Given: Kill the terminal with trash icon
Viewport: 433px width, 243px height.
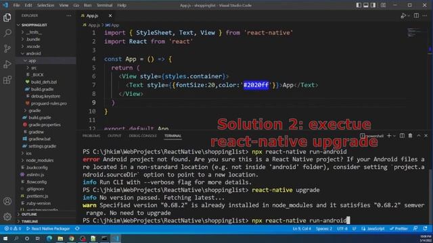Looking at the screenshot, I should [x=411, y=136].
